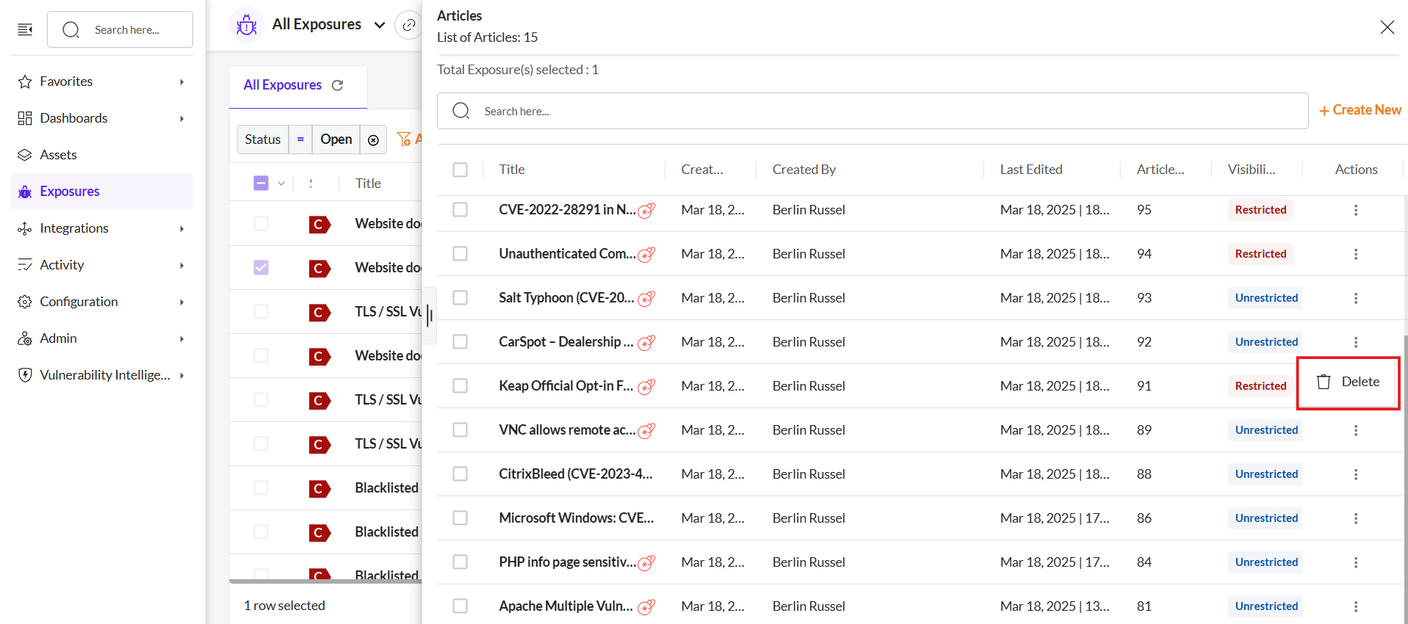1408x624 pixels.
Task: Open actions menu for CVE-2022-28291 article
Action: tap(1356, 210)
